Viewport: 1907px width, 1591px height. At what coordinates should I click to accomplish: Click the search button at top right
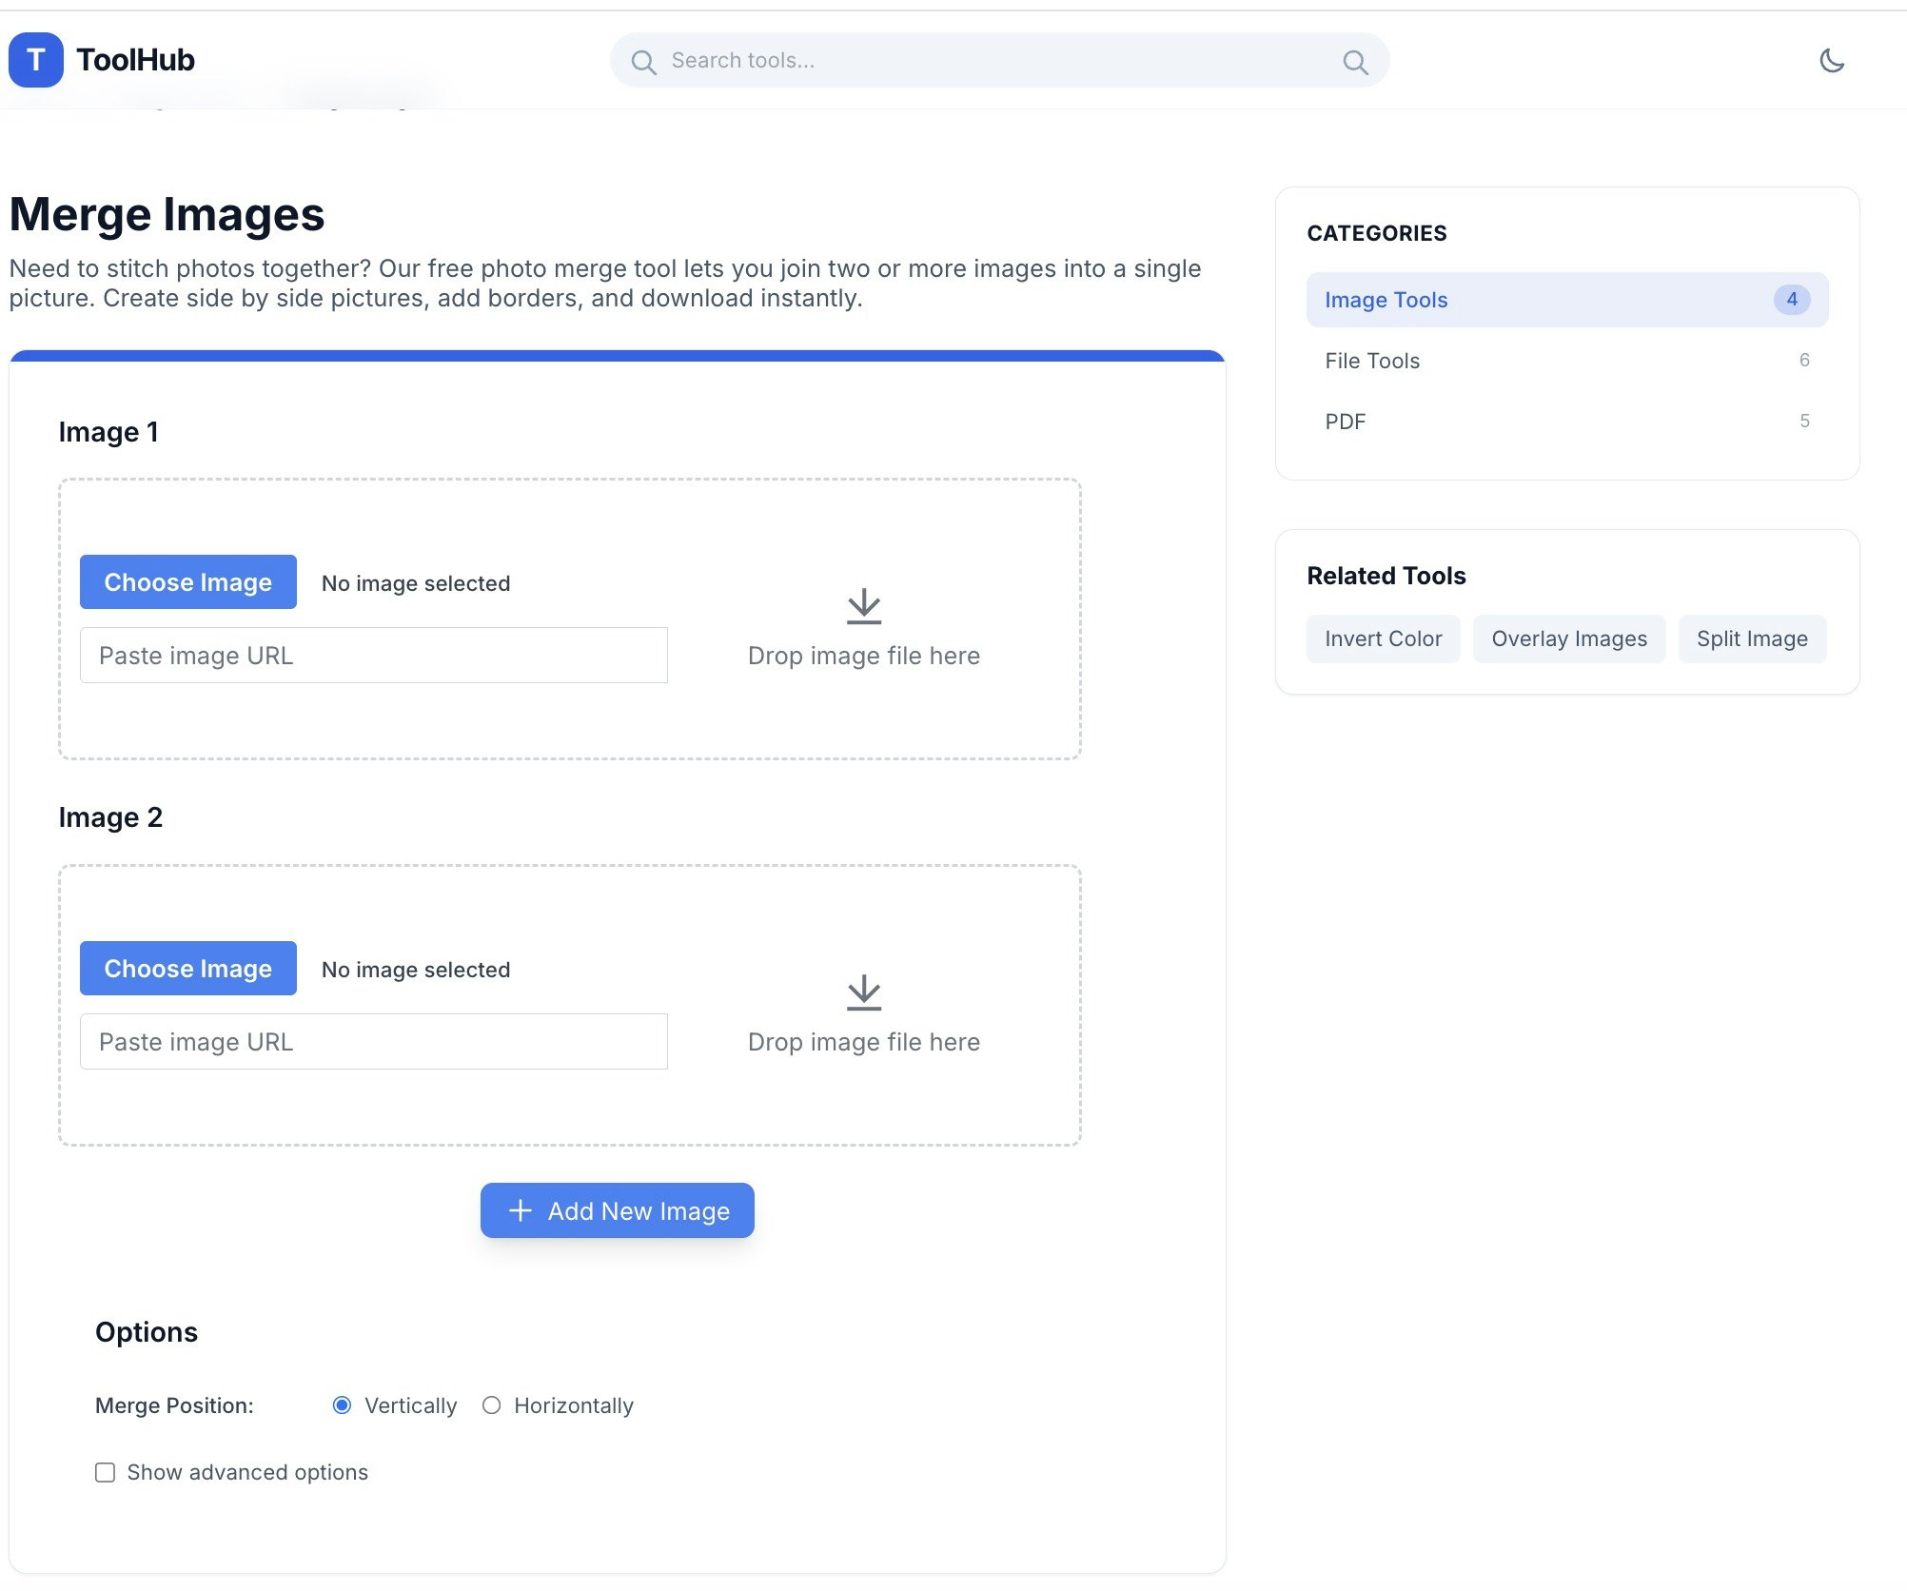click(x=1357, y=61)
